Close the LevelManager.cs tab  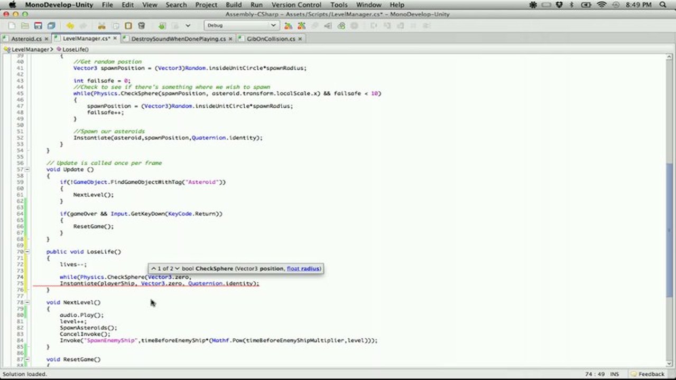click(x=115, y=39)
